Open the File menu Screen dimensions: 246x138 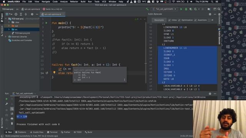pyautogui.click(x=24, y=2)
